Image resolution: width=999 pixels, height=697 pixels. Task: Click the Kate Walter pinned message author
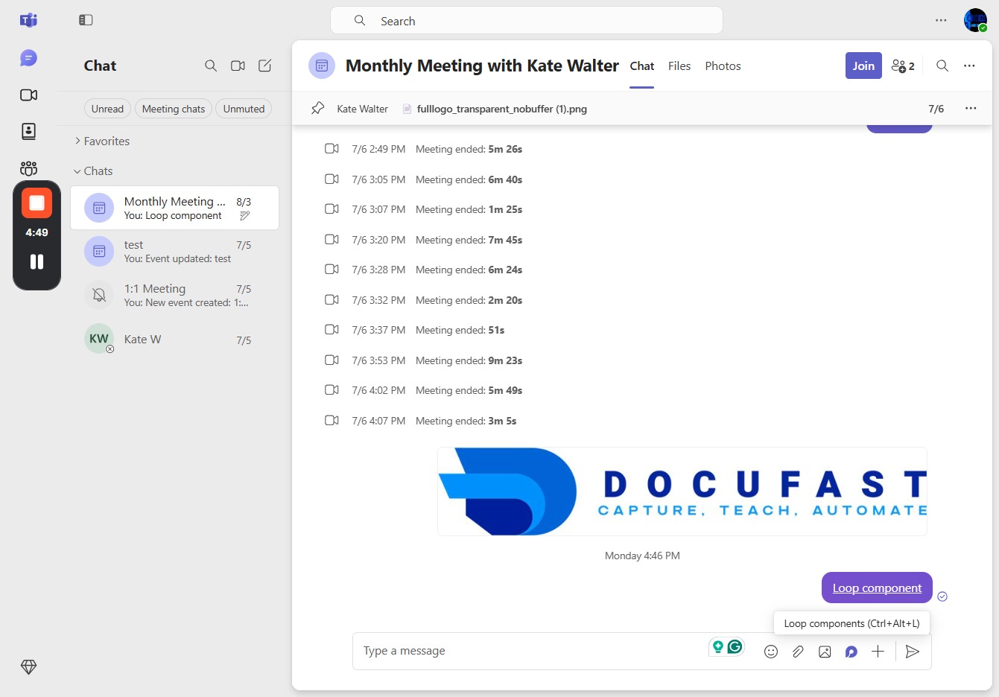362,109
